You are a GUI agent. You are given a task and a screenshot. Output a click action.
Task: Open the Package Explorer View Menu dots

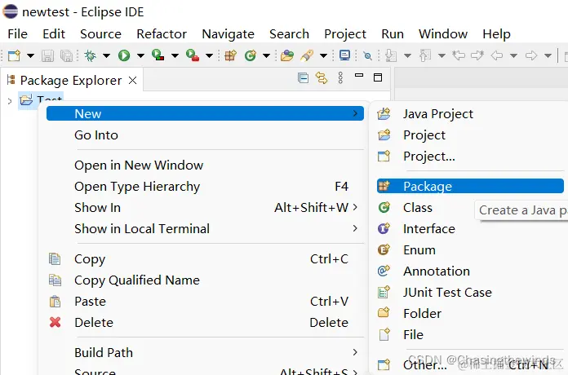coord(340,77)
